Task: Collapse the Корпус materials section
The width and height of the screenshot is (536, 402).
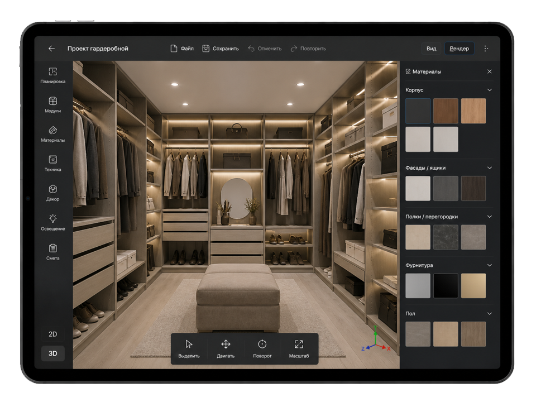Action: 490,90
